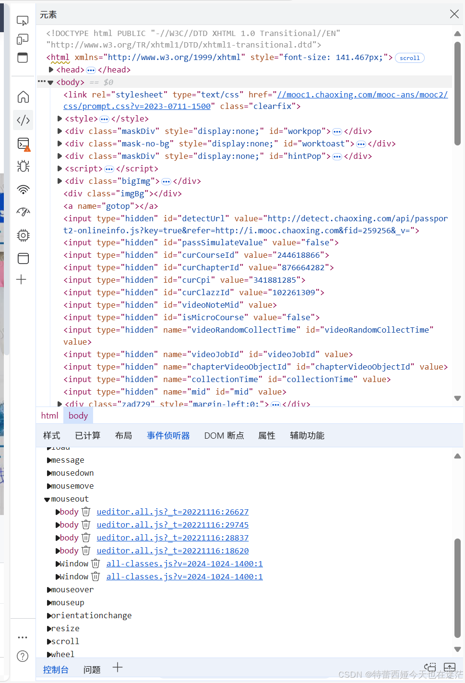Open link ueditor.all.js?_t=20221116:29745

pos(173,525)
